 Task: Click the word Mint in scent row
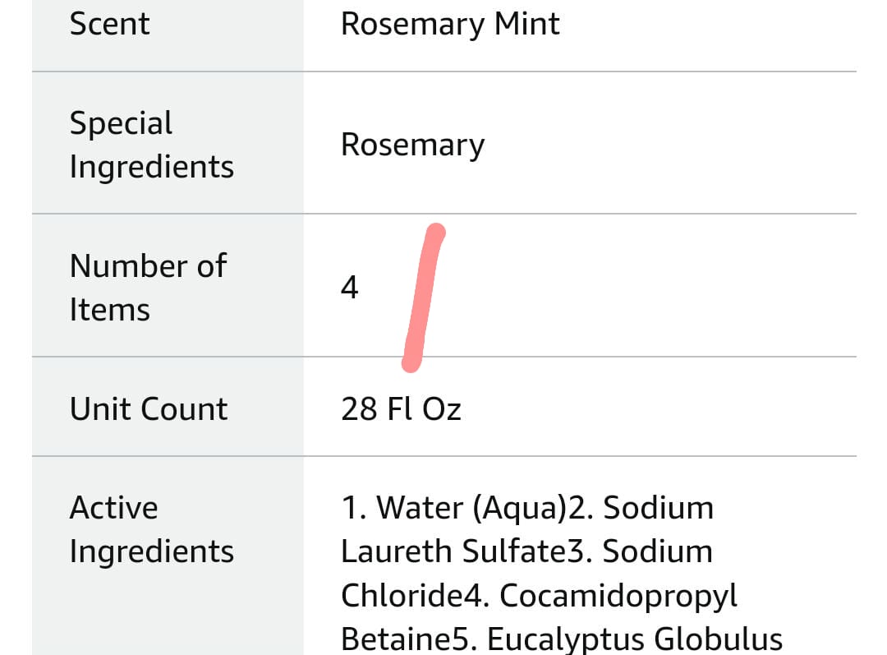526,24
